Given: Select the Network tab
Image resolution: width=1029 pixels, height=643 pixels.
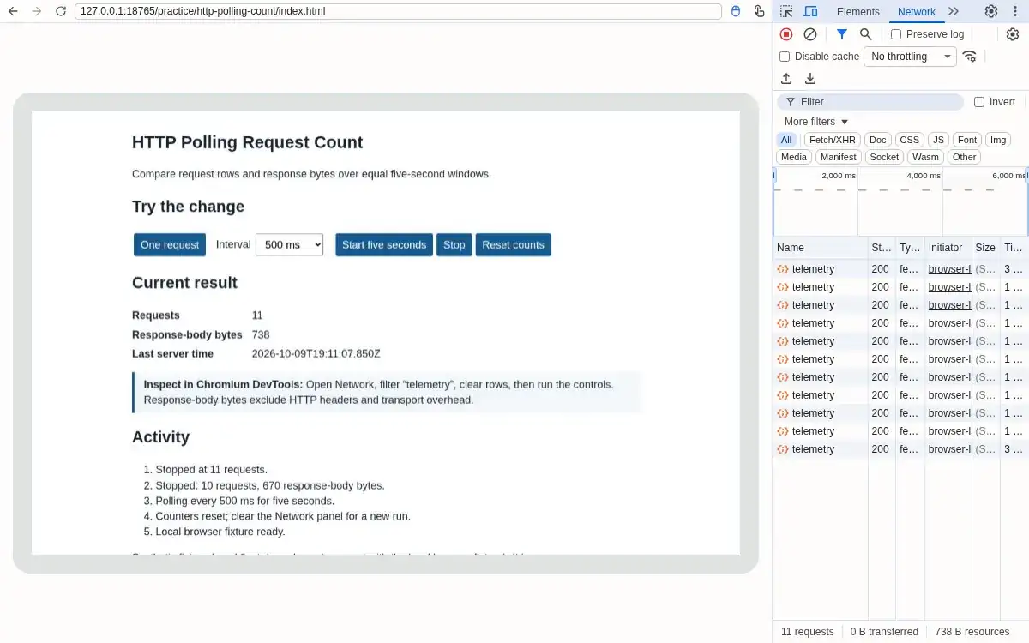Looking at the screenshot, I should (x=917, y=11).
